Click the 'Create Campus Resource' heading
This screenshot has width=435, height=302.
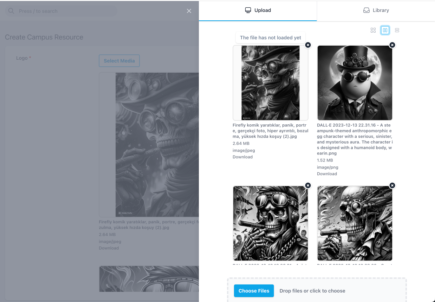44,37
